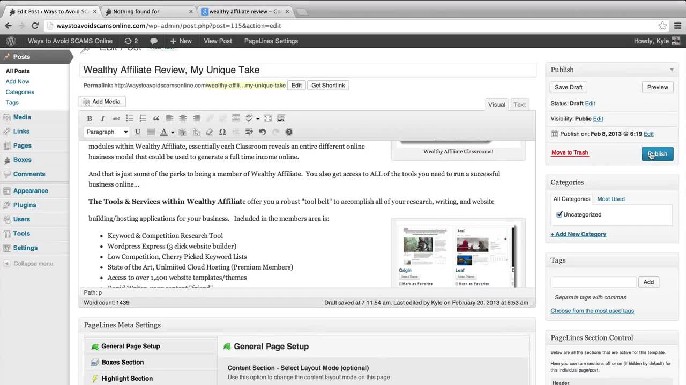This screenshot has width=686, height=385.
Task: Open the text color picker dropdown arrow
Action: click(x=173, y=132)
